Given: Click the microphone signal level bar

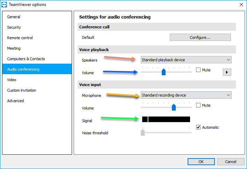Looking at the screenshot, I should [x=166, y=119].
